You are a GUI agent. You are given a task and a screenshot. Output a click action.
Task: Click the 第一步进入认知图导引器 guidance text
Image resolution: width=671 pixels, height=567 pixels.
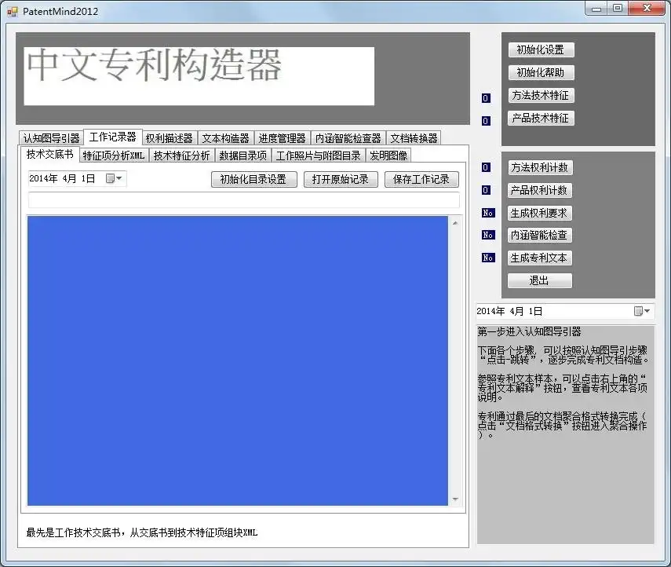529,331
